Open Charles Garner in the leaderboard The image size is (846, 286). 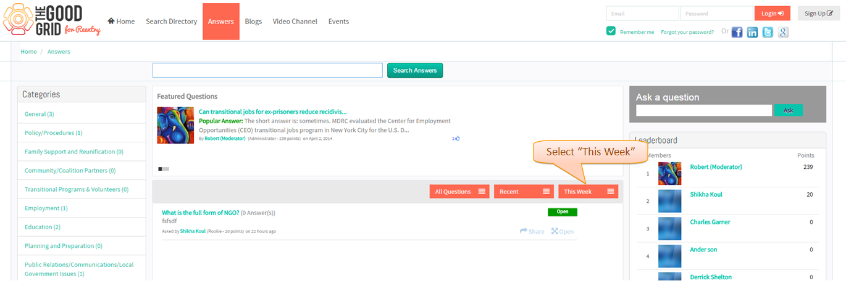(x=710, y=222)
